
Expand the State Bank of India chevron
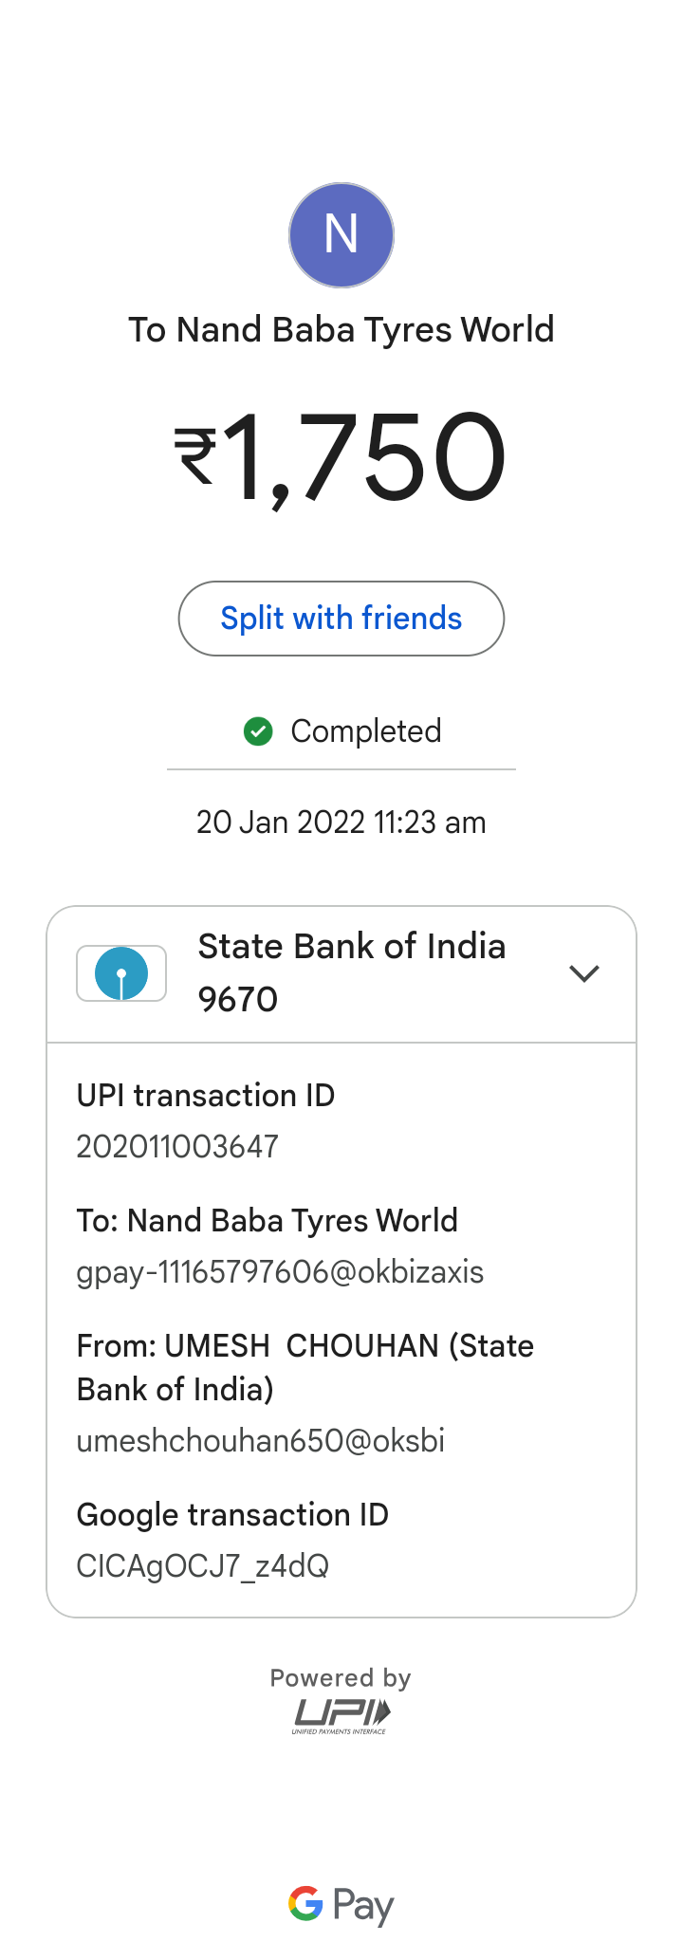pos(583,973)
